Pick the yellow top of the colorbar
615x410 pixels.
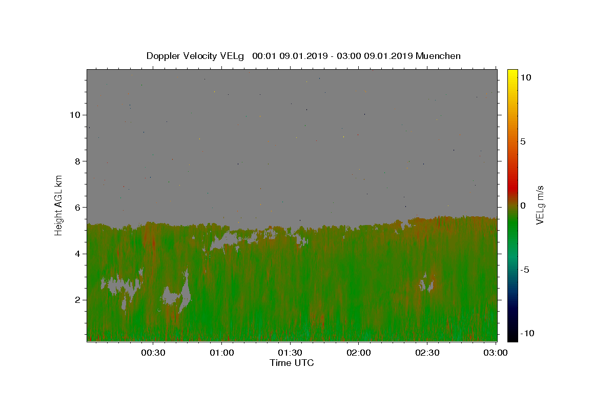(x=512, y=74)
